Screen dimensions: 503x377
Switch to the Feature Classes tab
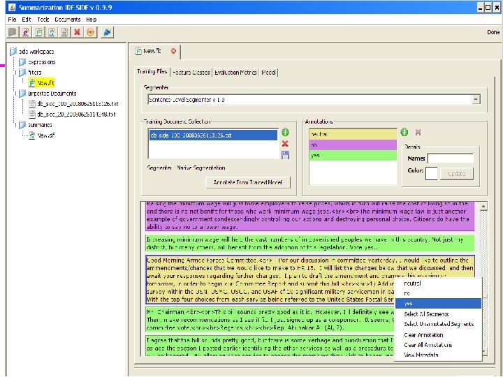pos(191,73)
